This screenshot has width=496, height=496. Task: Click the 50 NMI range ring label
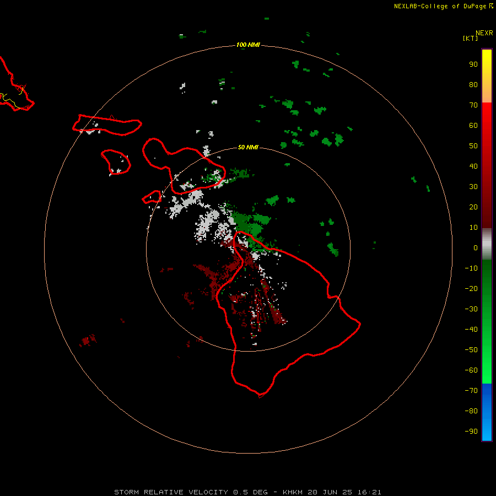coord(248,147)
